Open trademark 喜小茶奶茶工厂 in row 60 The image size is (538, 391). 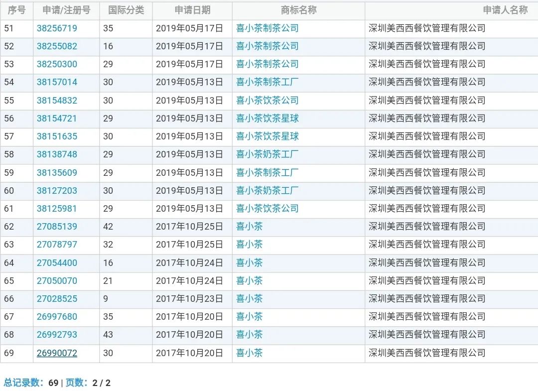click(x=268, y=191)
